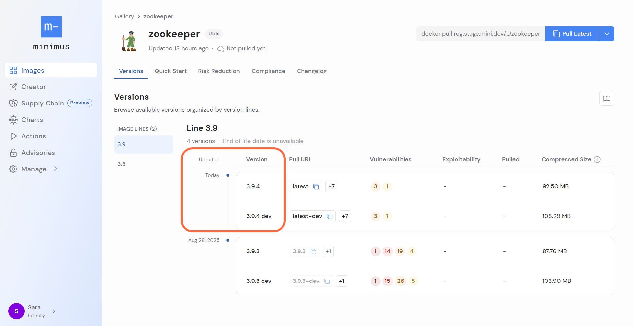
Task: Open the Actions play icon
Action: (13, 136)
